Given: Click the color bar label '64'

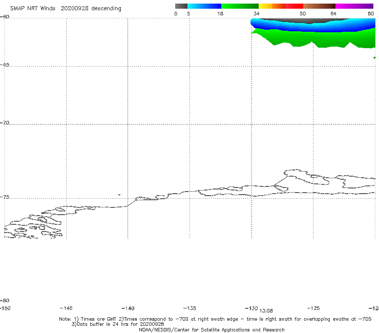Looking at the screenshot, I should coord(333,13).
